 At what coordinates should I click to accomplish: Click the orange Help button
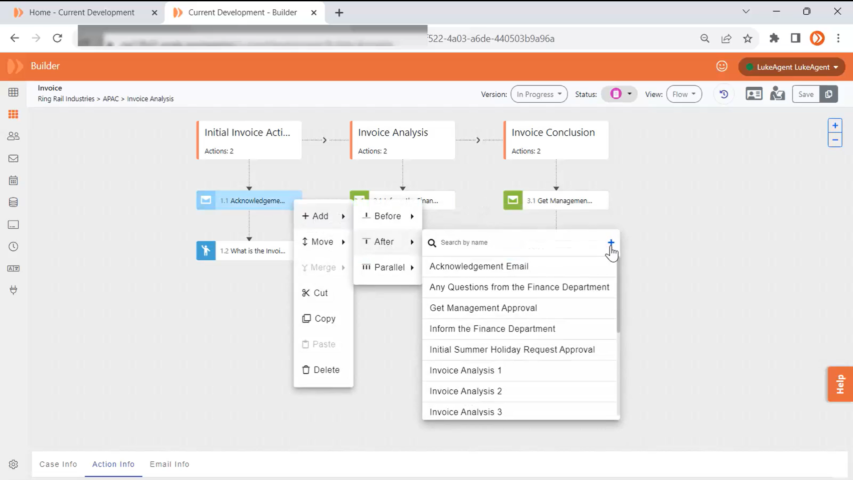click(840, 384)
